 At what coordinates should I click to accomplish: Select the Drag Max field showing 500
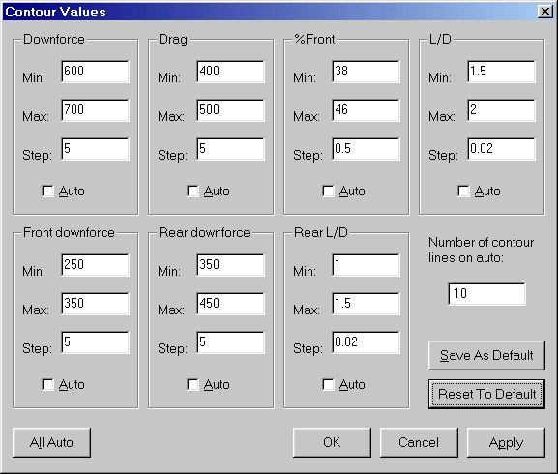click(x=230, y=110)
